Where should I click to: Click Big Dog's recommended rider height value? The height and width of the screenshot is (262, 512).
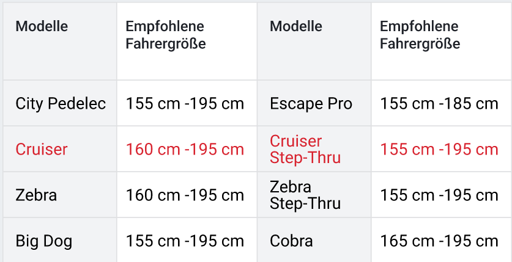(x=185, y=241)
